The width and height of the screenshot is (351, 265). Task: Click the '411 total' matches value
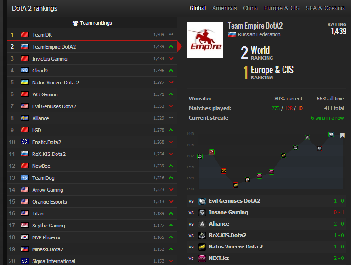334,108
